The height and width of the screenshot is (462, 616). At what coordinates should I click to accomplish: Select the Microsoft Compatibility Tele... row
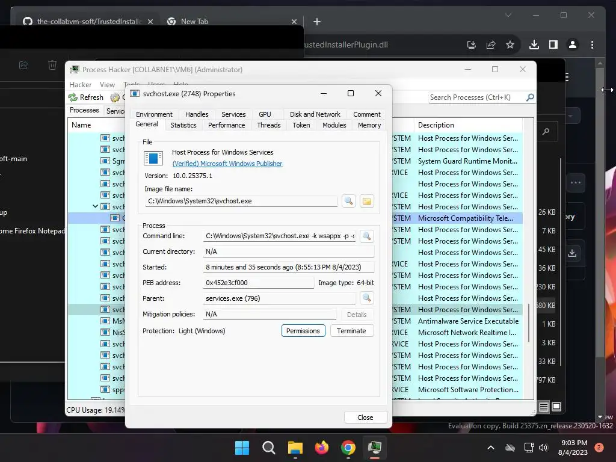click(466, 218)
